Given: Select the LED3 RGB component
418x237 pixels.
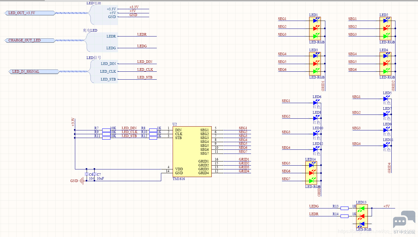Looking at the screenshot, I should (x=315, y=63).
